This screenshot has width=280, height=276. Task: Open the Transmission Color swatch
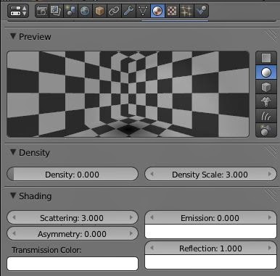(x=73, y=264)
